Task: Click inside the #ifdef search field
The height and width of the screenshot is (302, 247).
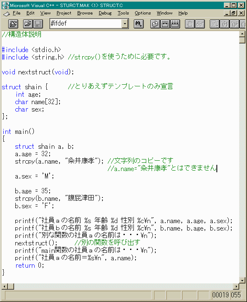Action: tap(86, 24)
